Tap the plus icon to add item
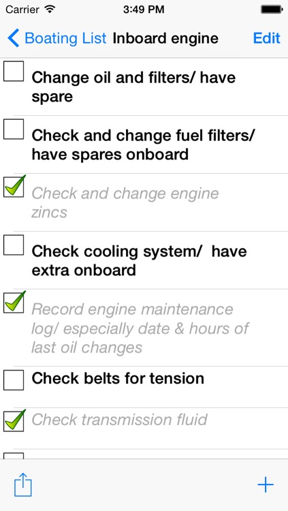The image size is (288, 511). coord(266,484)
